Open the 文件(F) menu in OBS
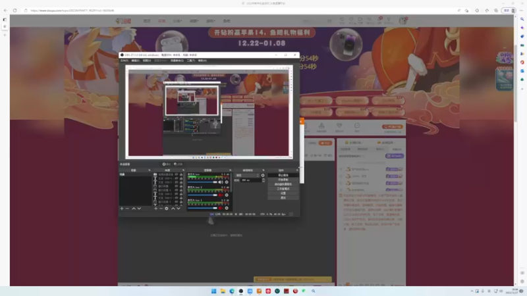This screenshot has width=527, height=296. click(124, 61)
